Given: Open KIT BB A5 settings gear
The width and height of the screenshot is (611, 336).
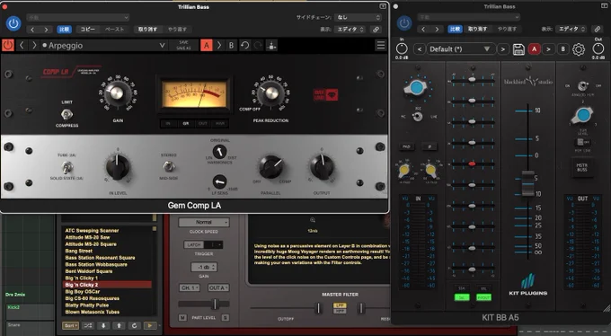Looking at the screenshot, I should [579, 49].
